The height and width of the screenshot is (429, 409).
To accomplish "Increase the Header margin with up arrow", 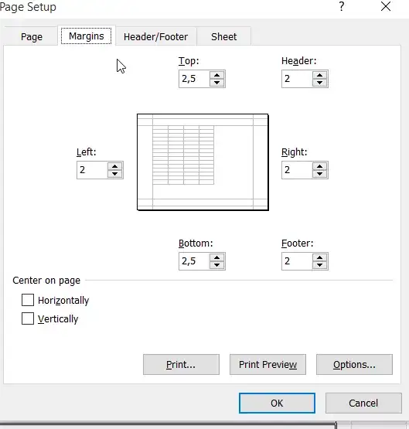I will [319, 75].
